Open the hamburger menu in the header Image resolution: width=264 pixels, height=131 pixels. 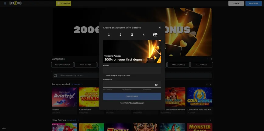5,3
